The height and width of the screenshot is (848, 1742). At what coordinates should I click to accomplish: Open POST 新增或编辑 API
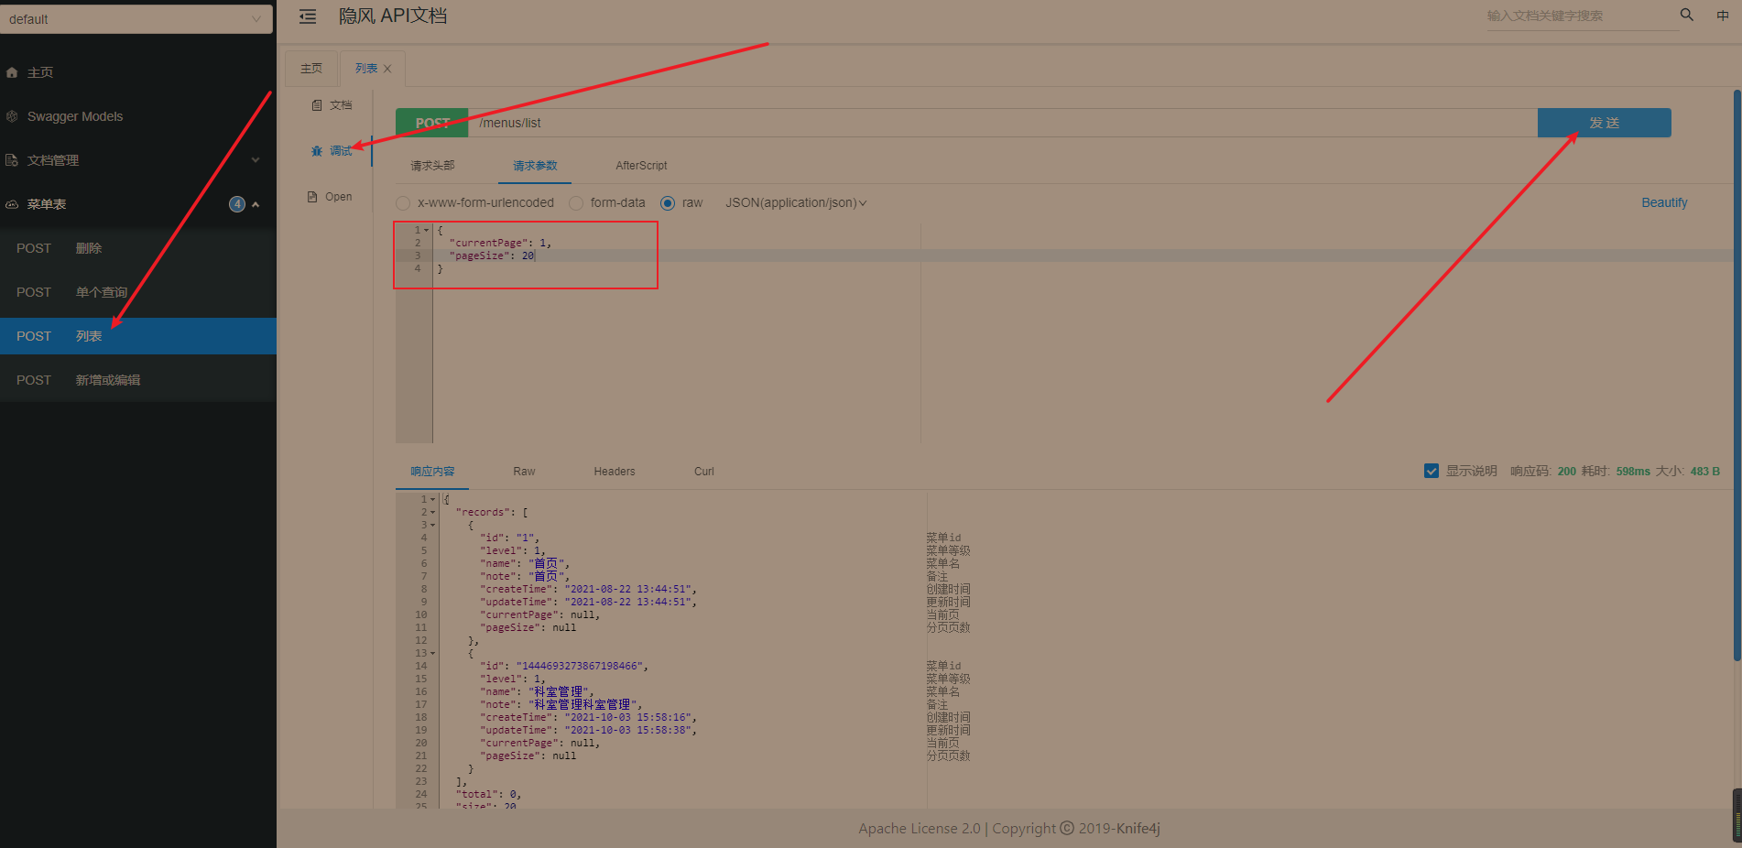coord(138,380)
